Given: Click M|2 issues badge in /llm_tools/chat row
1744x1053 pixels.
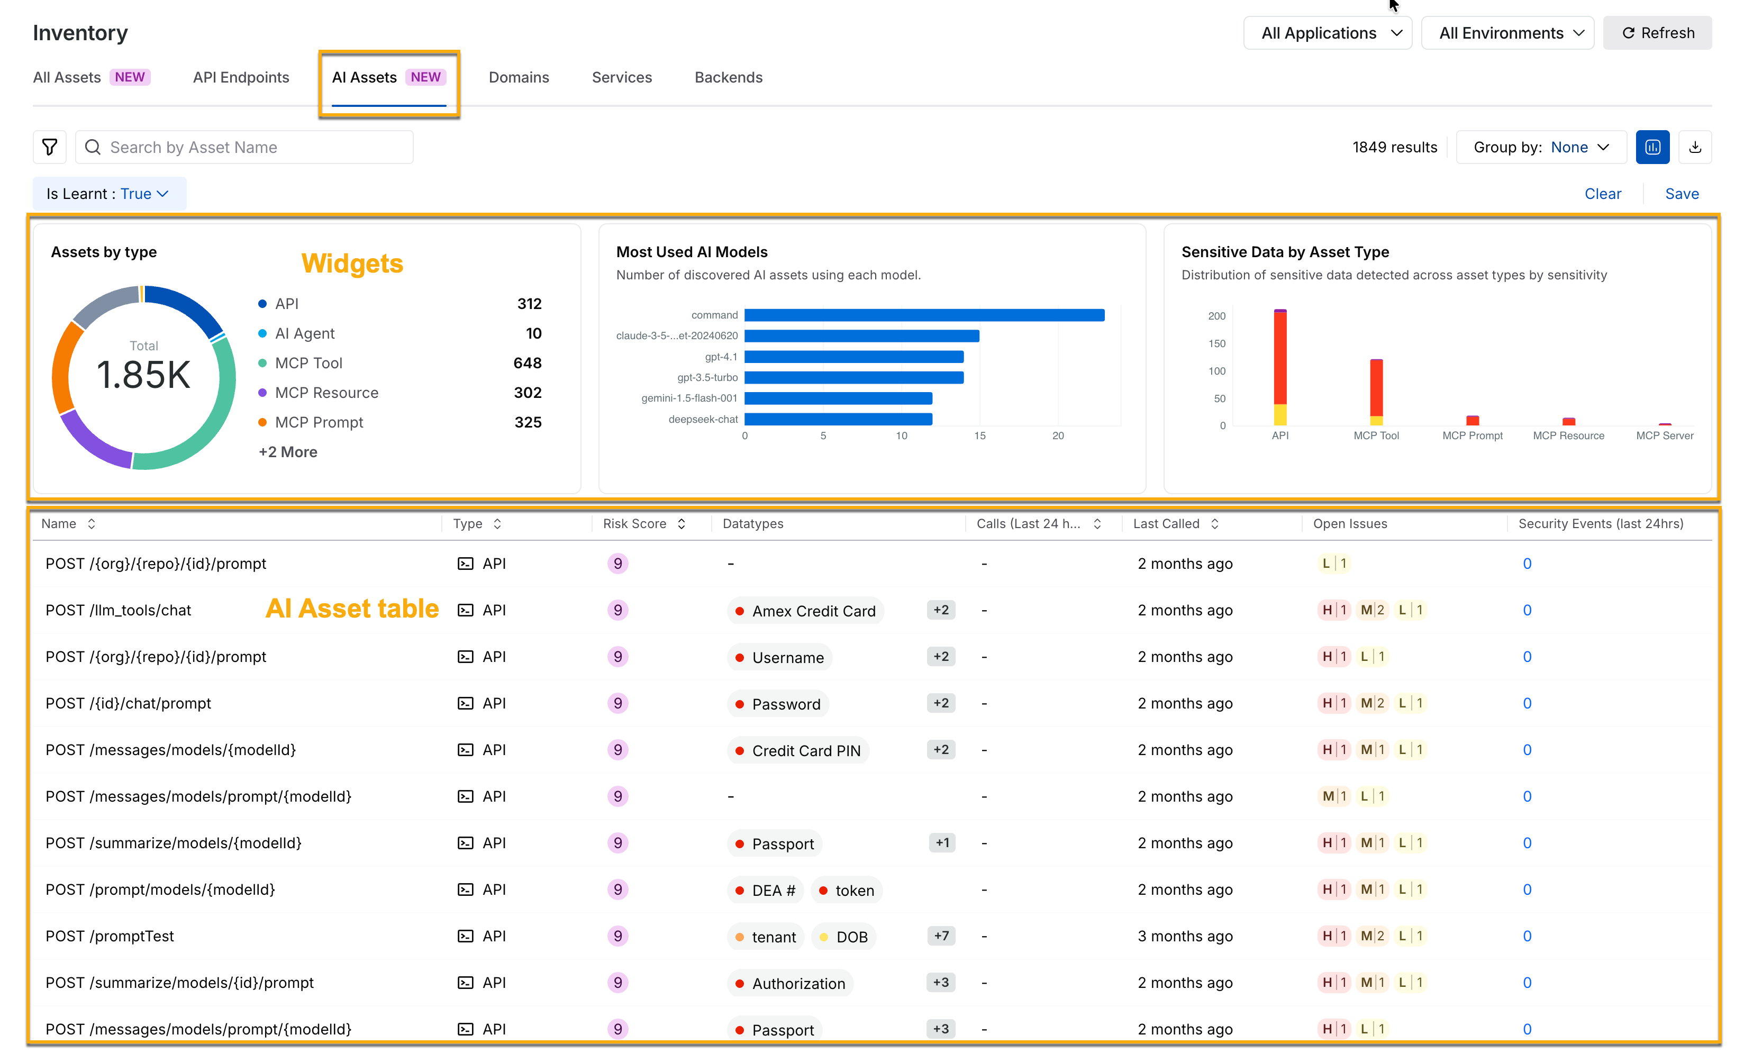Looking at the screenshot, I should 1371,610.
